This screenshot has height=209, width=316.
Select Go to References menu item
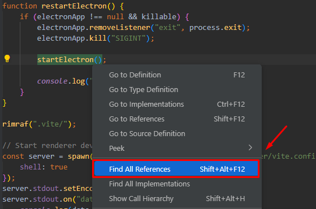(x=177, y=119)
